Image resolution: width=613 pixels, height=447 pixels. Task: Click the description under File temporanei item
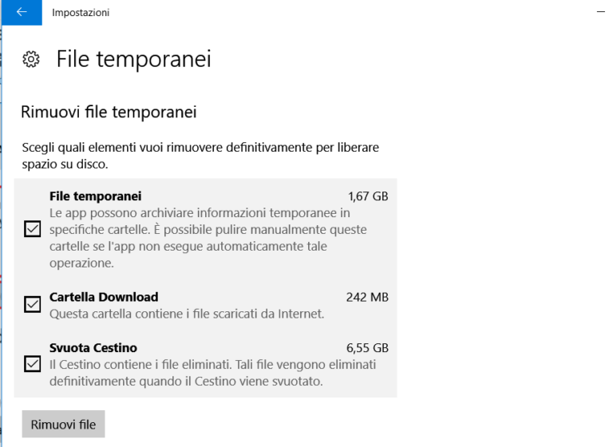tap(208, 238)
